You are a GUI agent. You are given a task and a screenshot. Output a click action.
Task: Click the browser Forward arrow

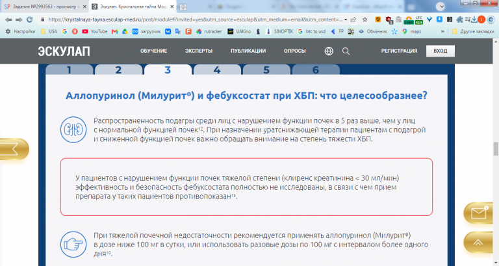pos(19,20)
